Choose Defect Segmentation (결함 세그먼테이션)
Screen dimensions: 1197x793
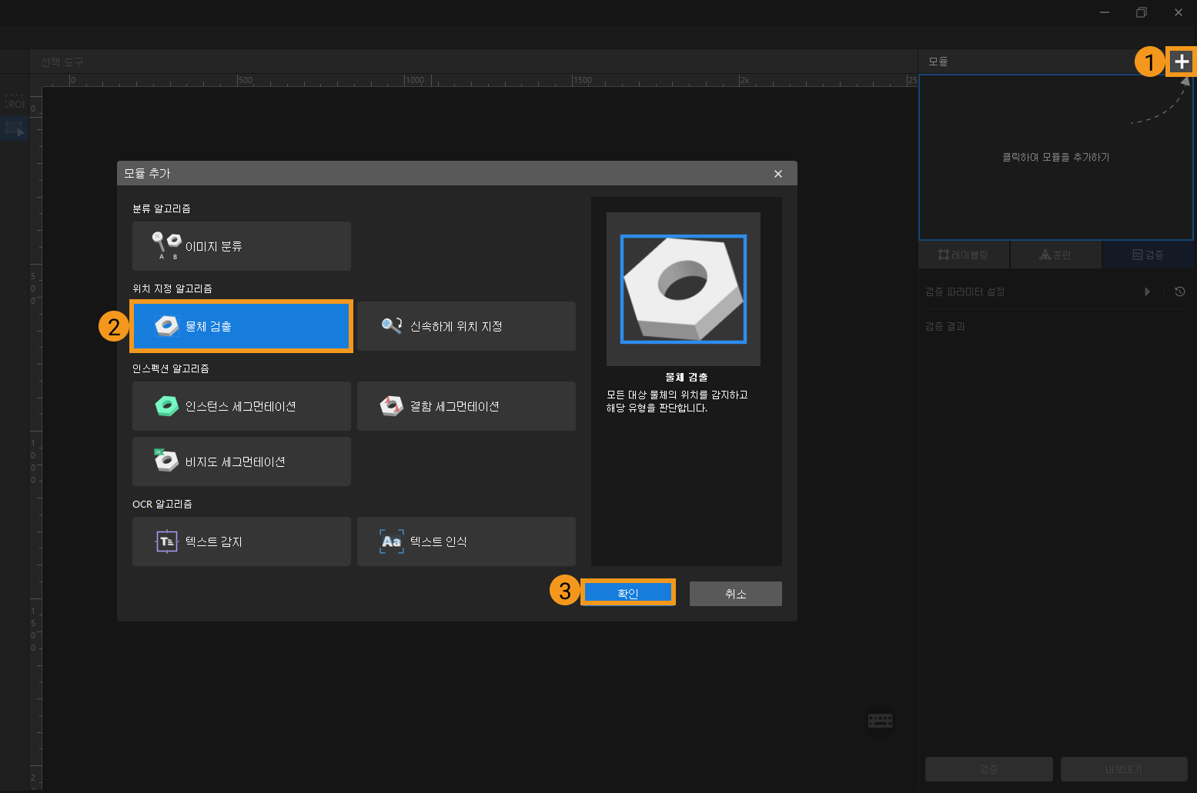coord(466,406)
